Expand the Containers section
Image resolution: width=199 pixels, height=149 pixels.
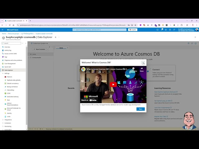3,123
